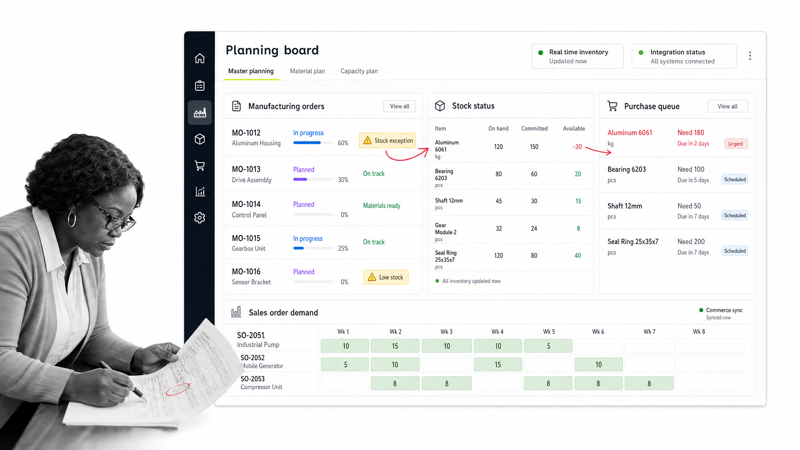
Task: Click All inventory updated now status
Action: click(468, 281)
